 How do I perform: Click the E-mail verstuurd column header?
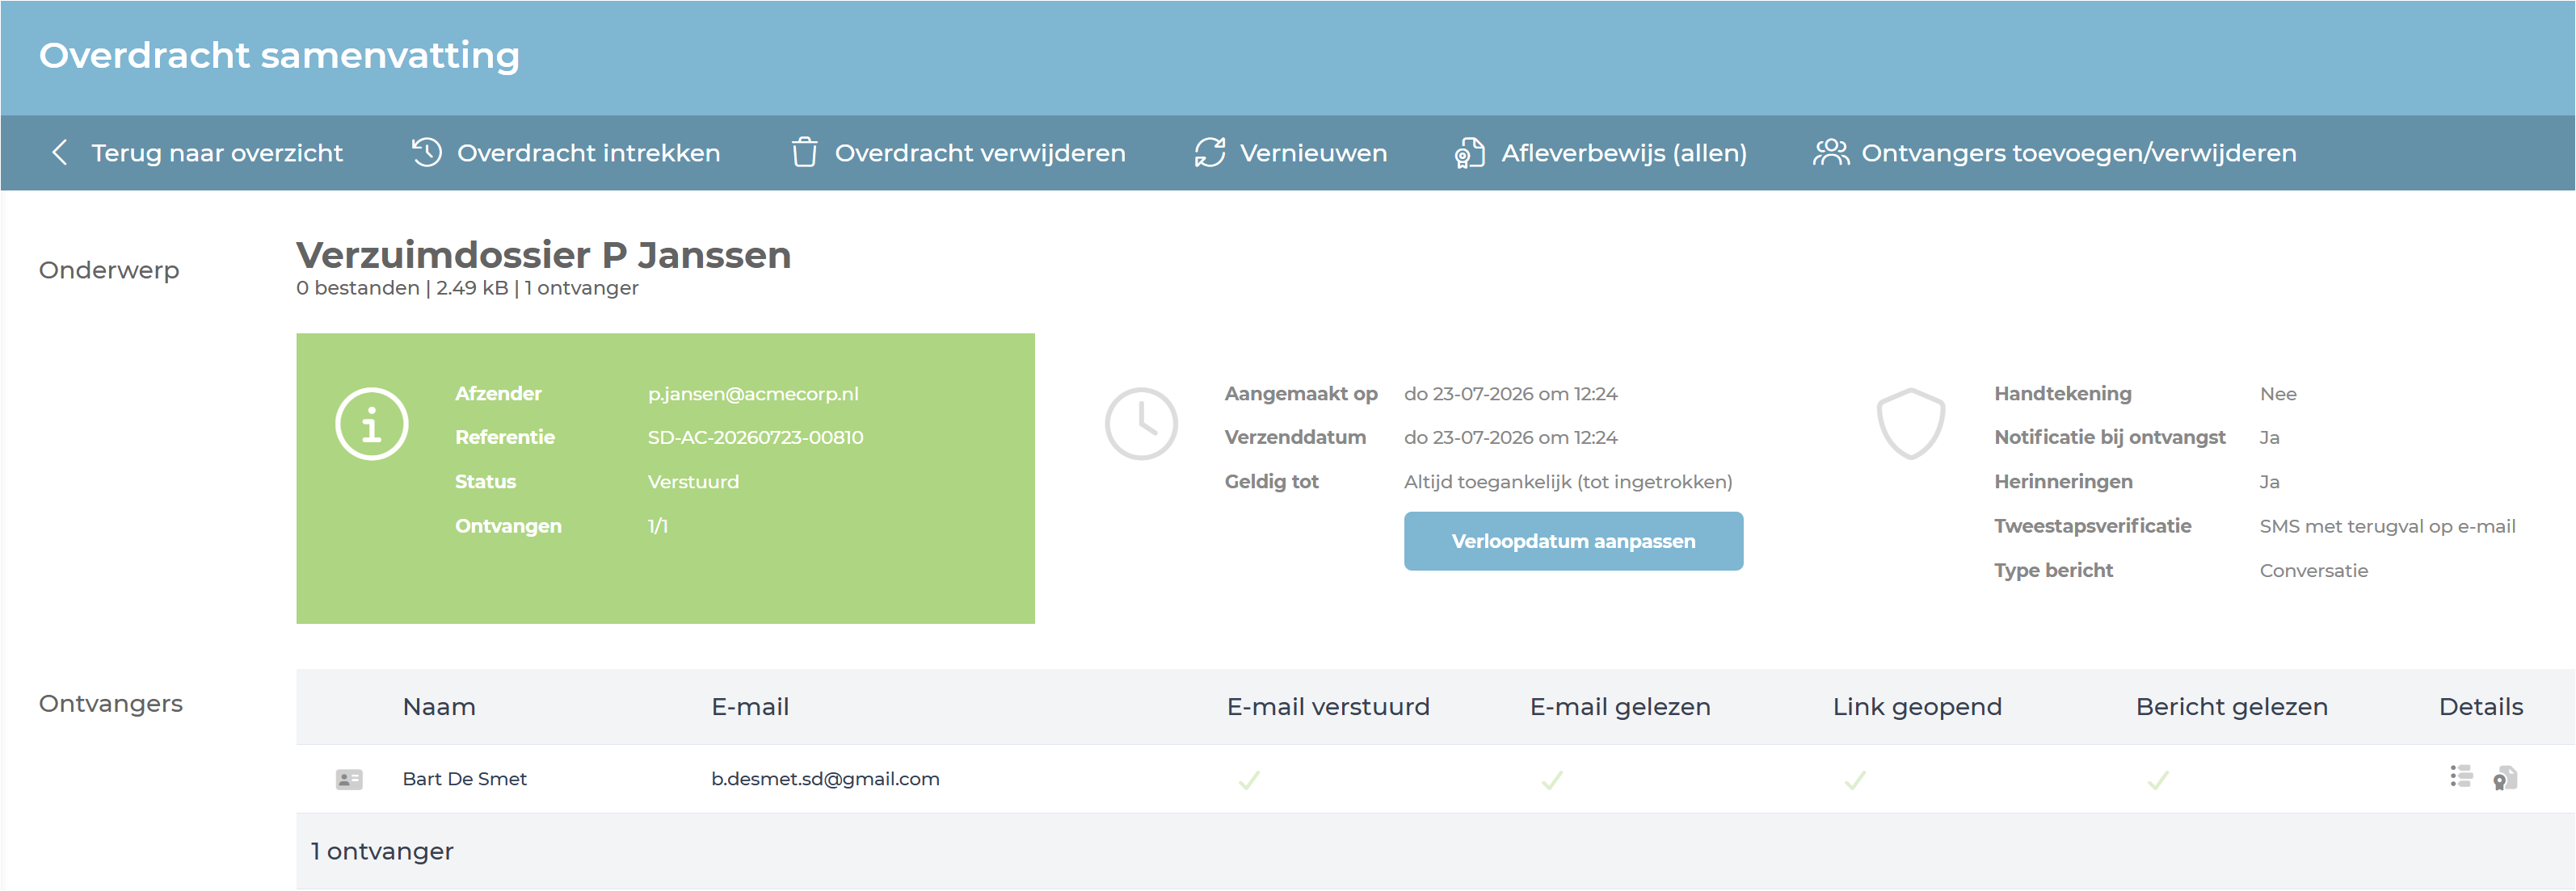(1328, 707)
